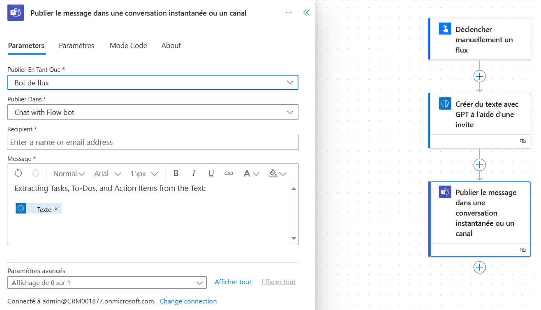The image size is (541, 310).
Task: Click the panel title Publier le message
Action: pos(139,13)
